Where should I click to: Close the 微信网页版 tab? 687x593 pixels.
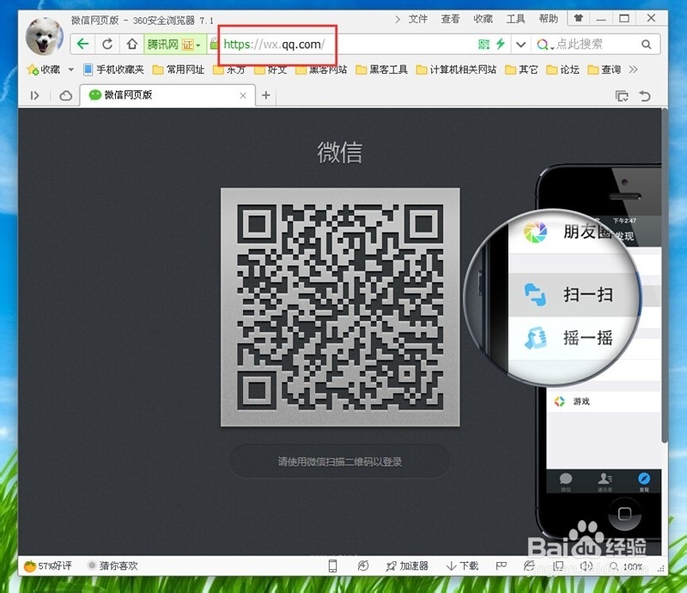tap(243, 95)
